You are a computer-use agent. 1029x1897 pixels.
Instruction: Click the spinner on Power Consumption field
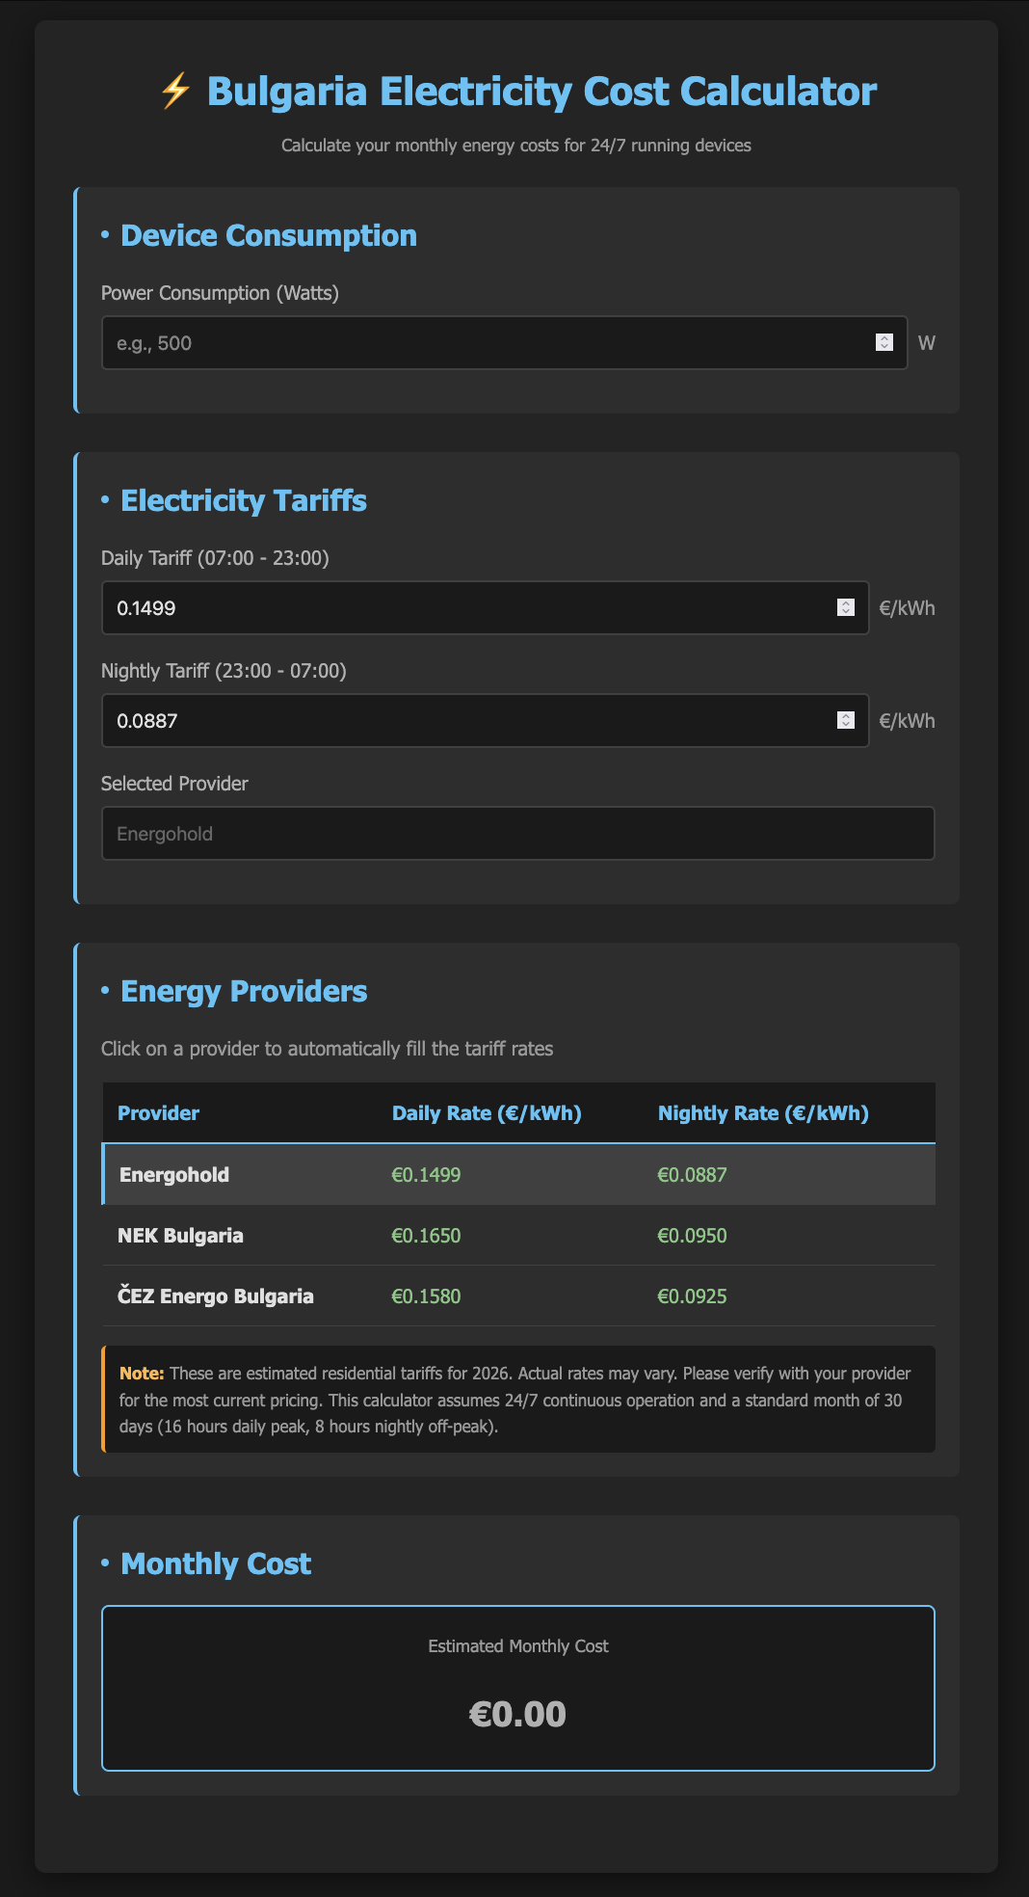click(x=884, y=343)
